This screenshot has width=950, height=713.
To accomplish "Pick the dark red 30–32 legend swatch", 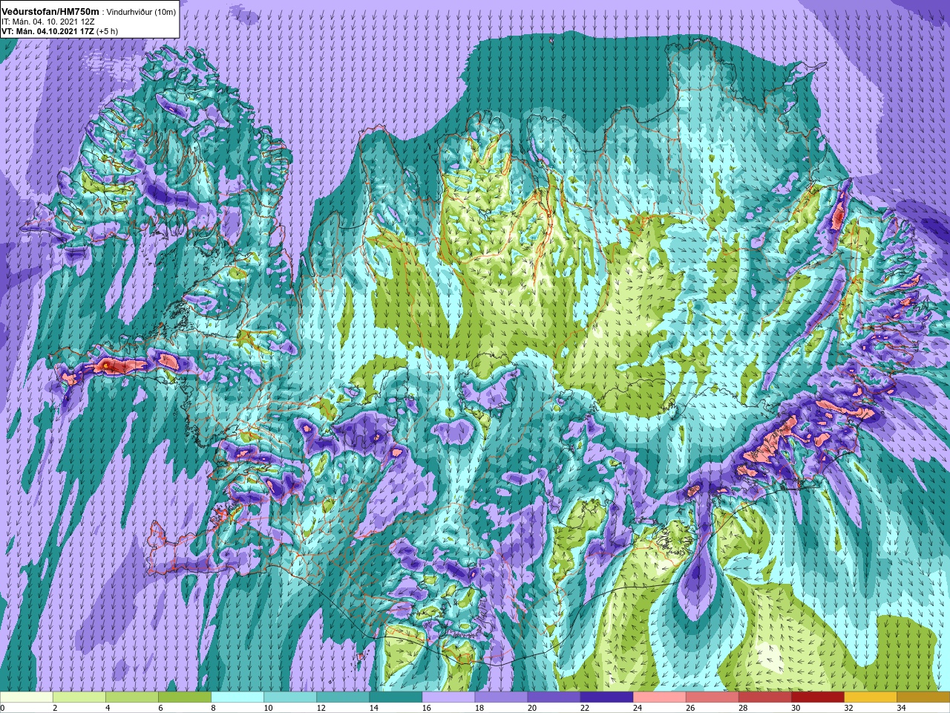I will click(x=817, y=697).
